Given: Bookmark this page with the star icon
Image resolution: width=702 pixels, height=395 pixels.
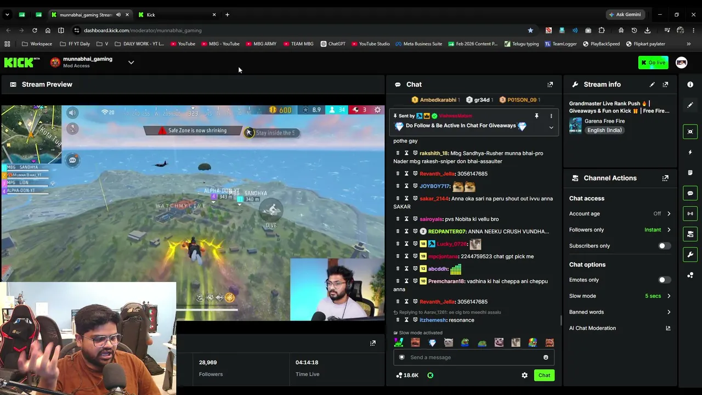Looking at the screenshot, I should tap(530, 30).
